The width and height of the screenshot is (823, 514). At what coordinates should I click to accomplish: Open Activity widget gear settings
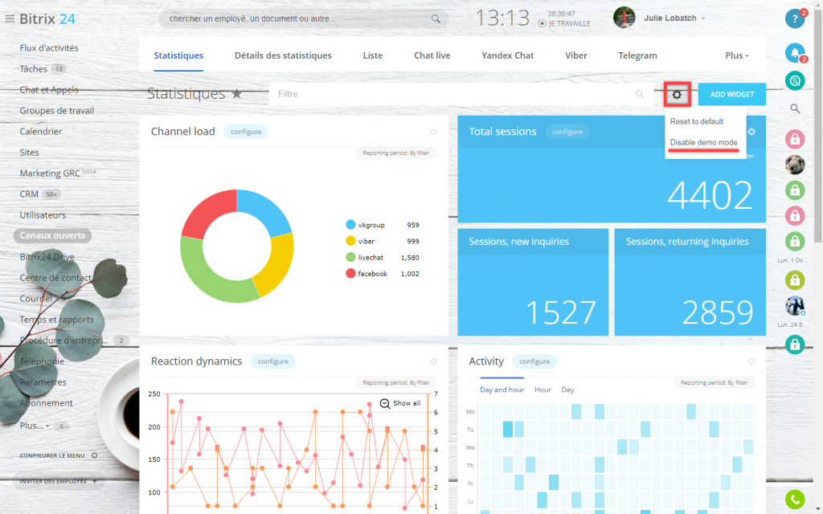[x=751, y=361]
